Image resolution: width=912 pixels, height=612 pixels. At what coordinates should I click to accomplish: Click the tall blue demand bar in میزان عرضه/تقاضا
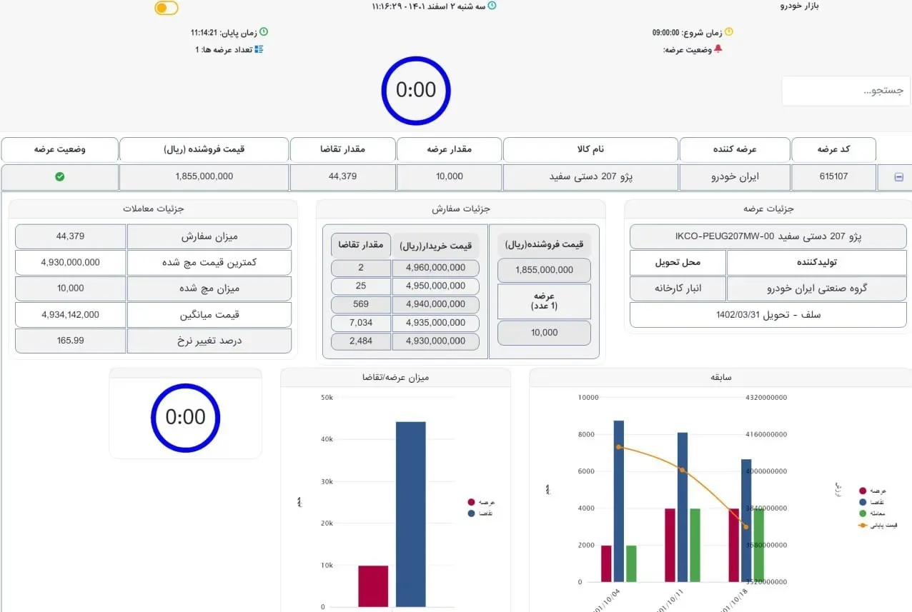click(410, 514)
